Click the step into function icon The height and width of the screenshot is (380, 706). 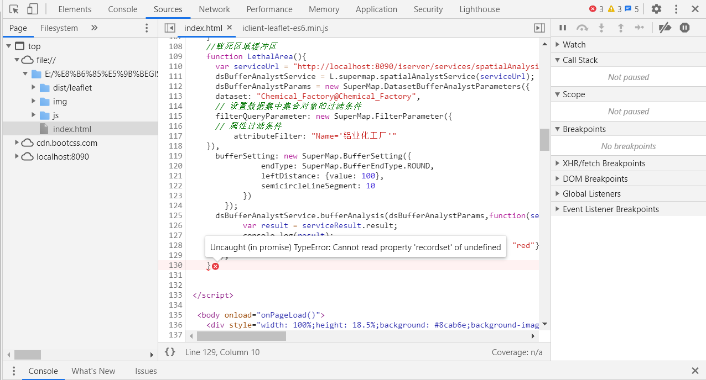click(x=602, y=28)
